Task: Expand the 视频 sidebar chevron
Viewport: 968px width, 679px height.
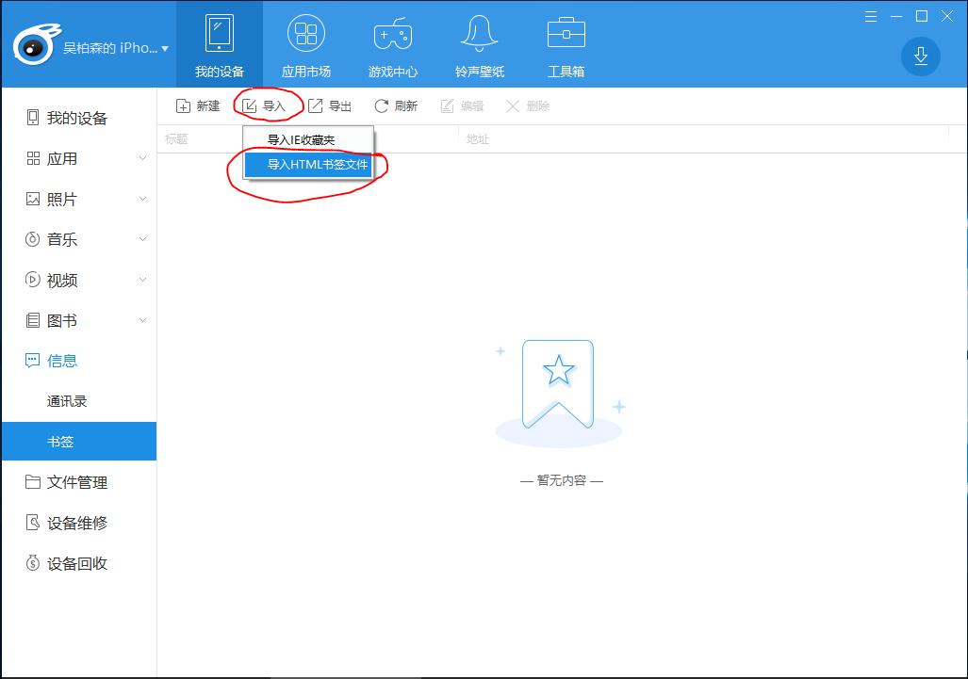Action: (142, 280)
